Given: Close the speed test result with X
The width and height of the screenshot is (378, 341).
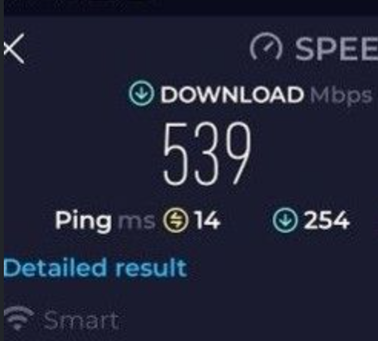Looking at the screenshot, I should tap(14, 48).
